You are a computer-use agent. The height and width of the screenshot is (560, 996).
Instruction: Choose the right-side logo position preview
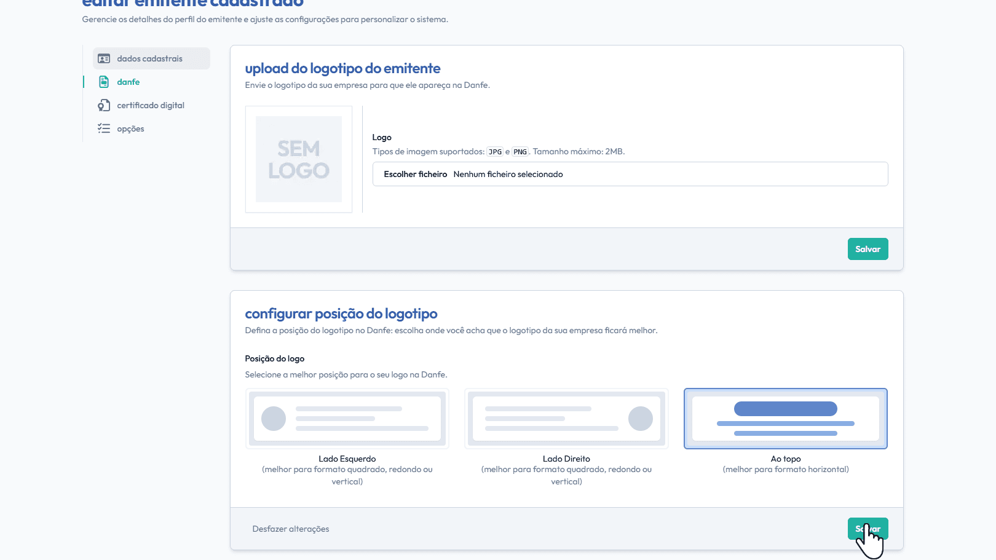click(566, 419)
